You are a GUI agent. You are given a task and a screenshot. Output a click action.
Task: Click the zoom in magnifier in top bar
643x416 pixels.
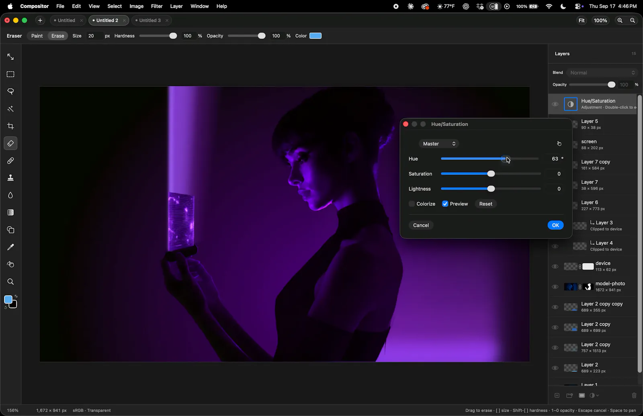[x=620, y=20]
